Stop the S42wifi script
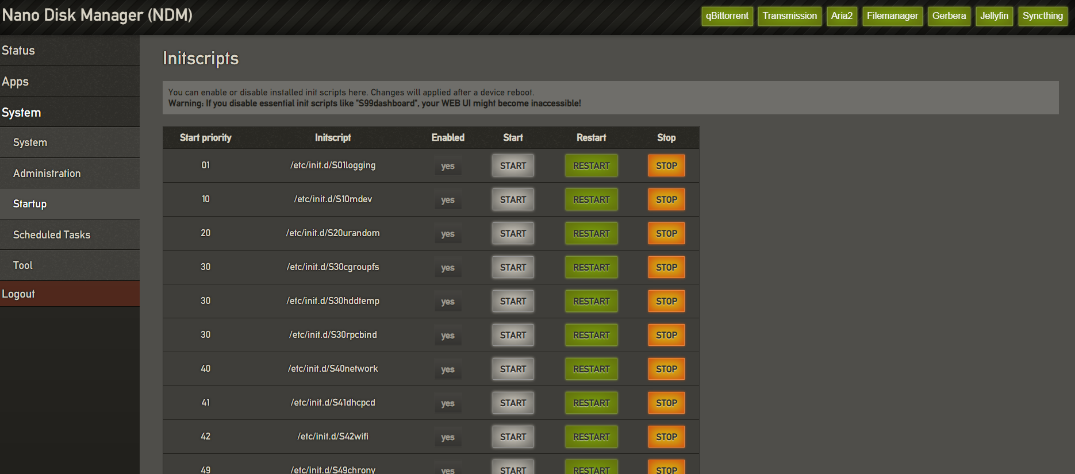 click(x=666, y=437)
